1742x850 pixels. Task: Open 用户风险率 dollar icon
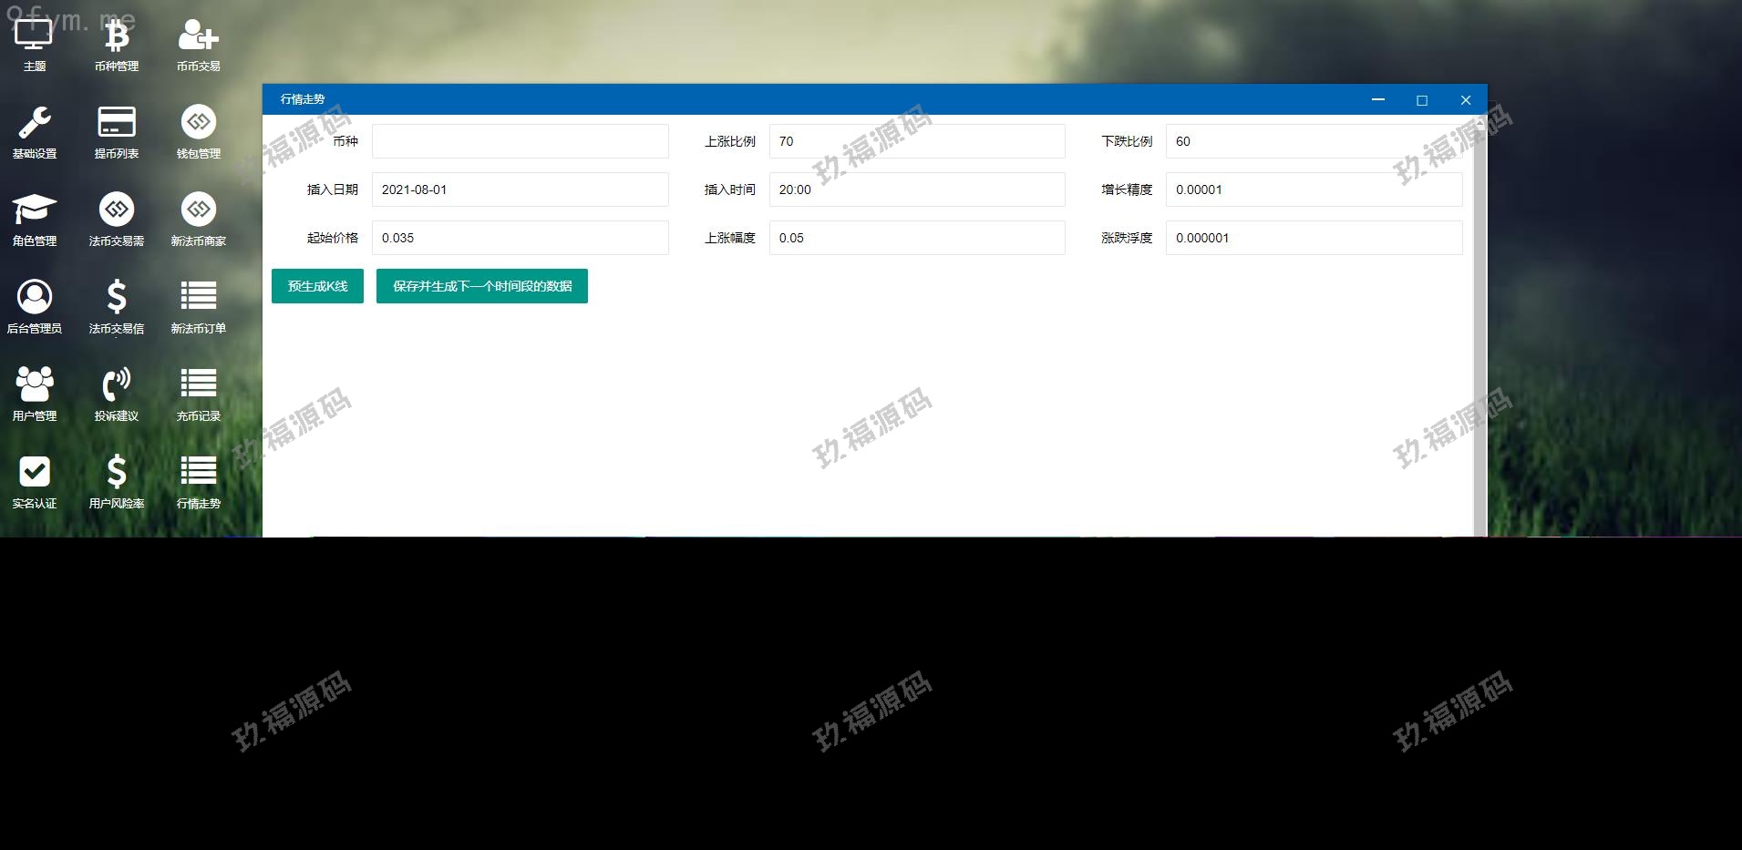click(117, 474)
